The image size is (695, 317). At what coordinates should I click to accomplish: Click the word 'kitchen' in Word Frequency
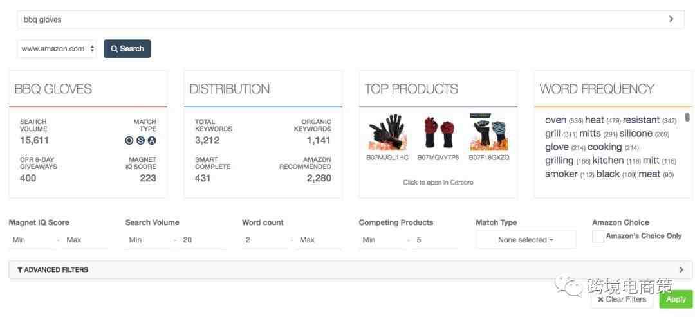pyautogui.click(x=608, y=160)
